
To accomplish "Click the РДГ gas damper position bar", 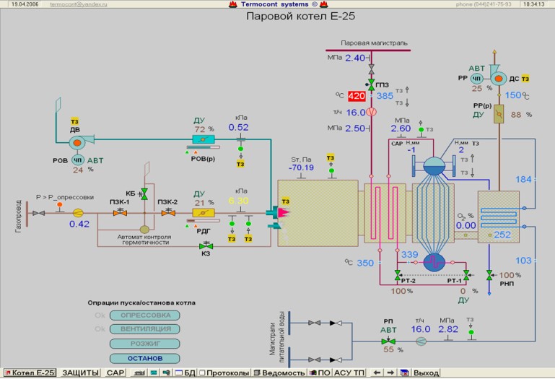I will tap(202, 213).
